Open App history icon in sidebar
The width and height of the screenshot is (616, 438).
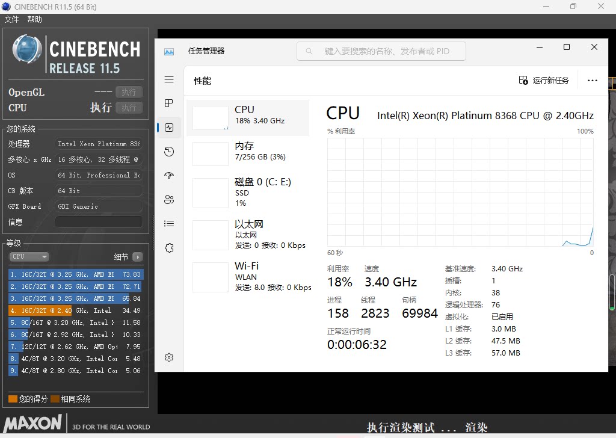point(169,151)
